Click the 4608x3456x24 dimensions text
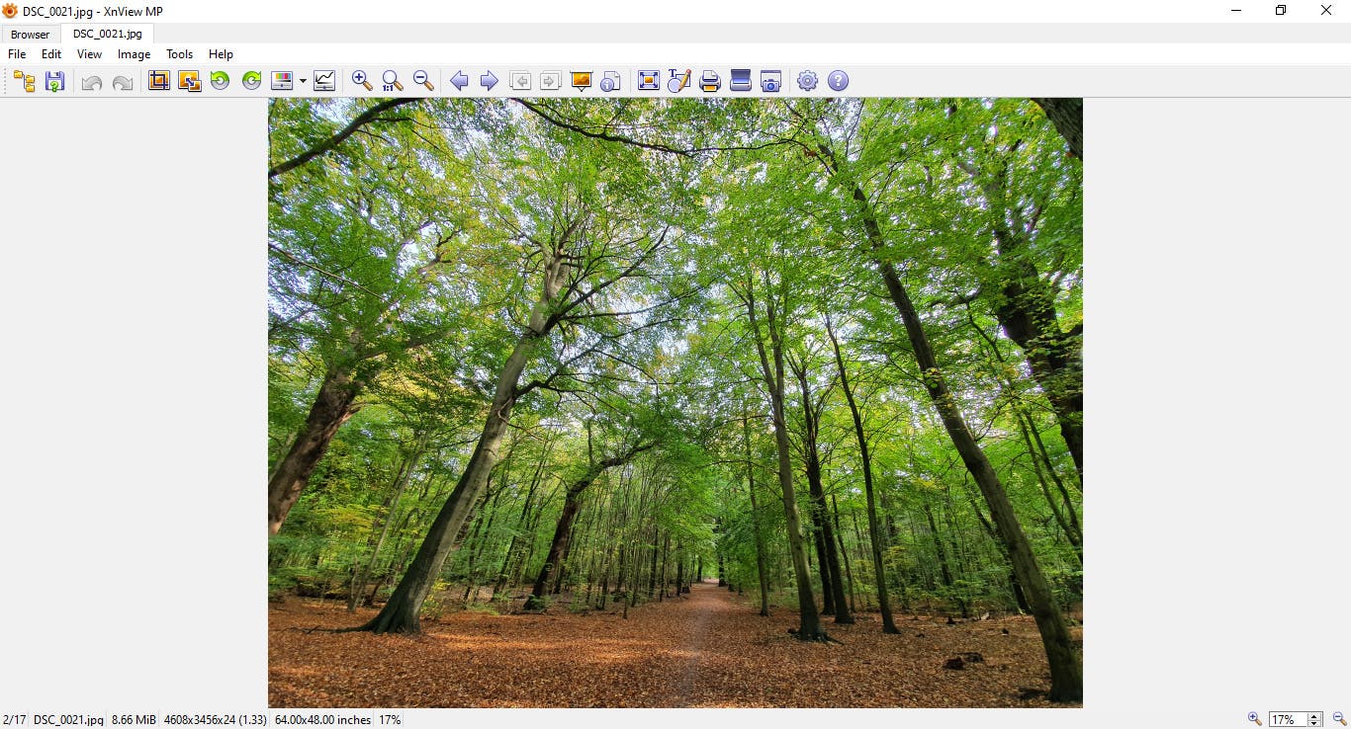The height and width of the screenshot is (729, 1351). [215, 720]
